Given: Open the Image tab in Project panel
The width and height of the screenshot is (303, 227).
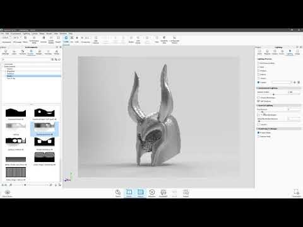Looking at the screenshot, I should pyautogui.click(x=297, y=52).
